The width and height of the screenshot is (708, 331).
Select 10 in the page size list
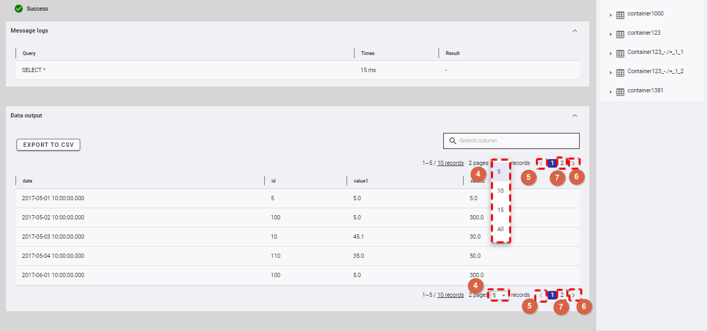(501, 191)
